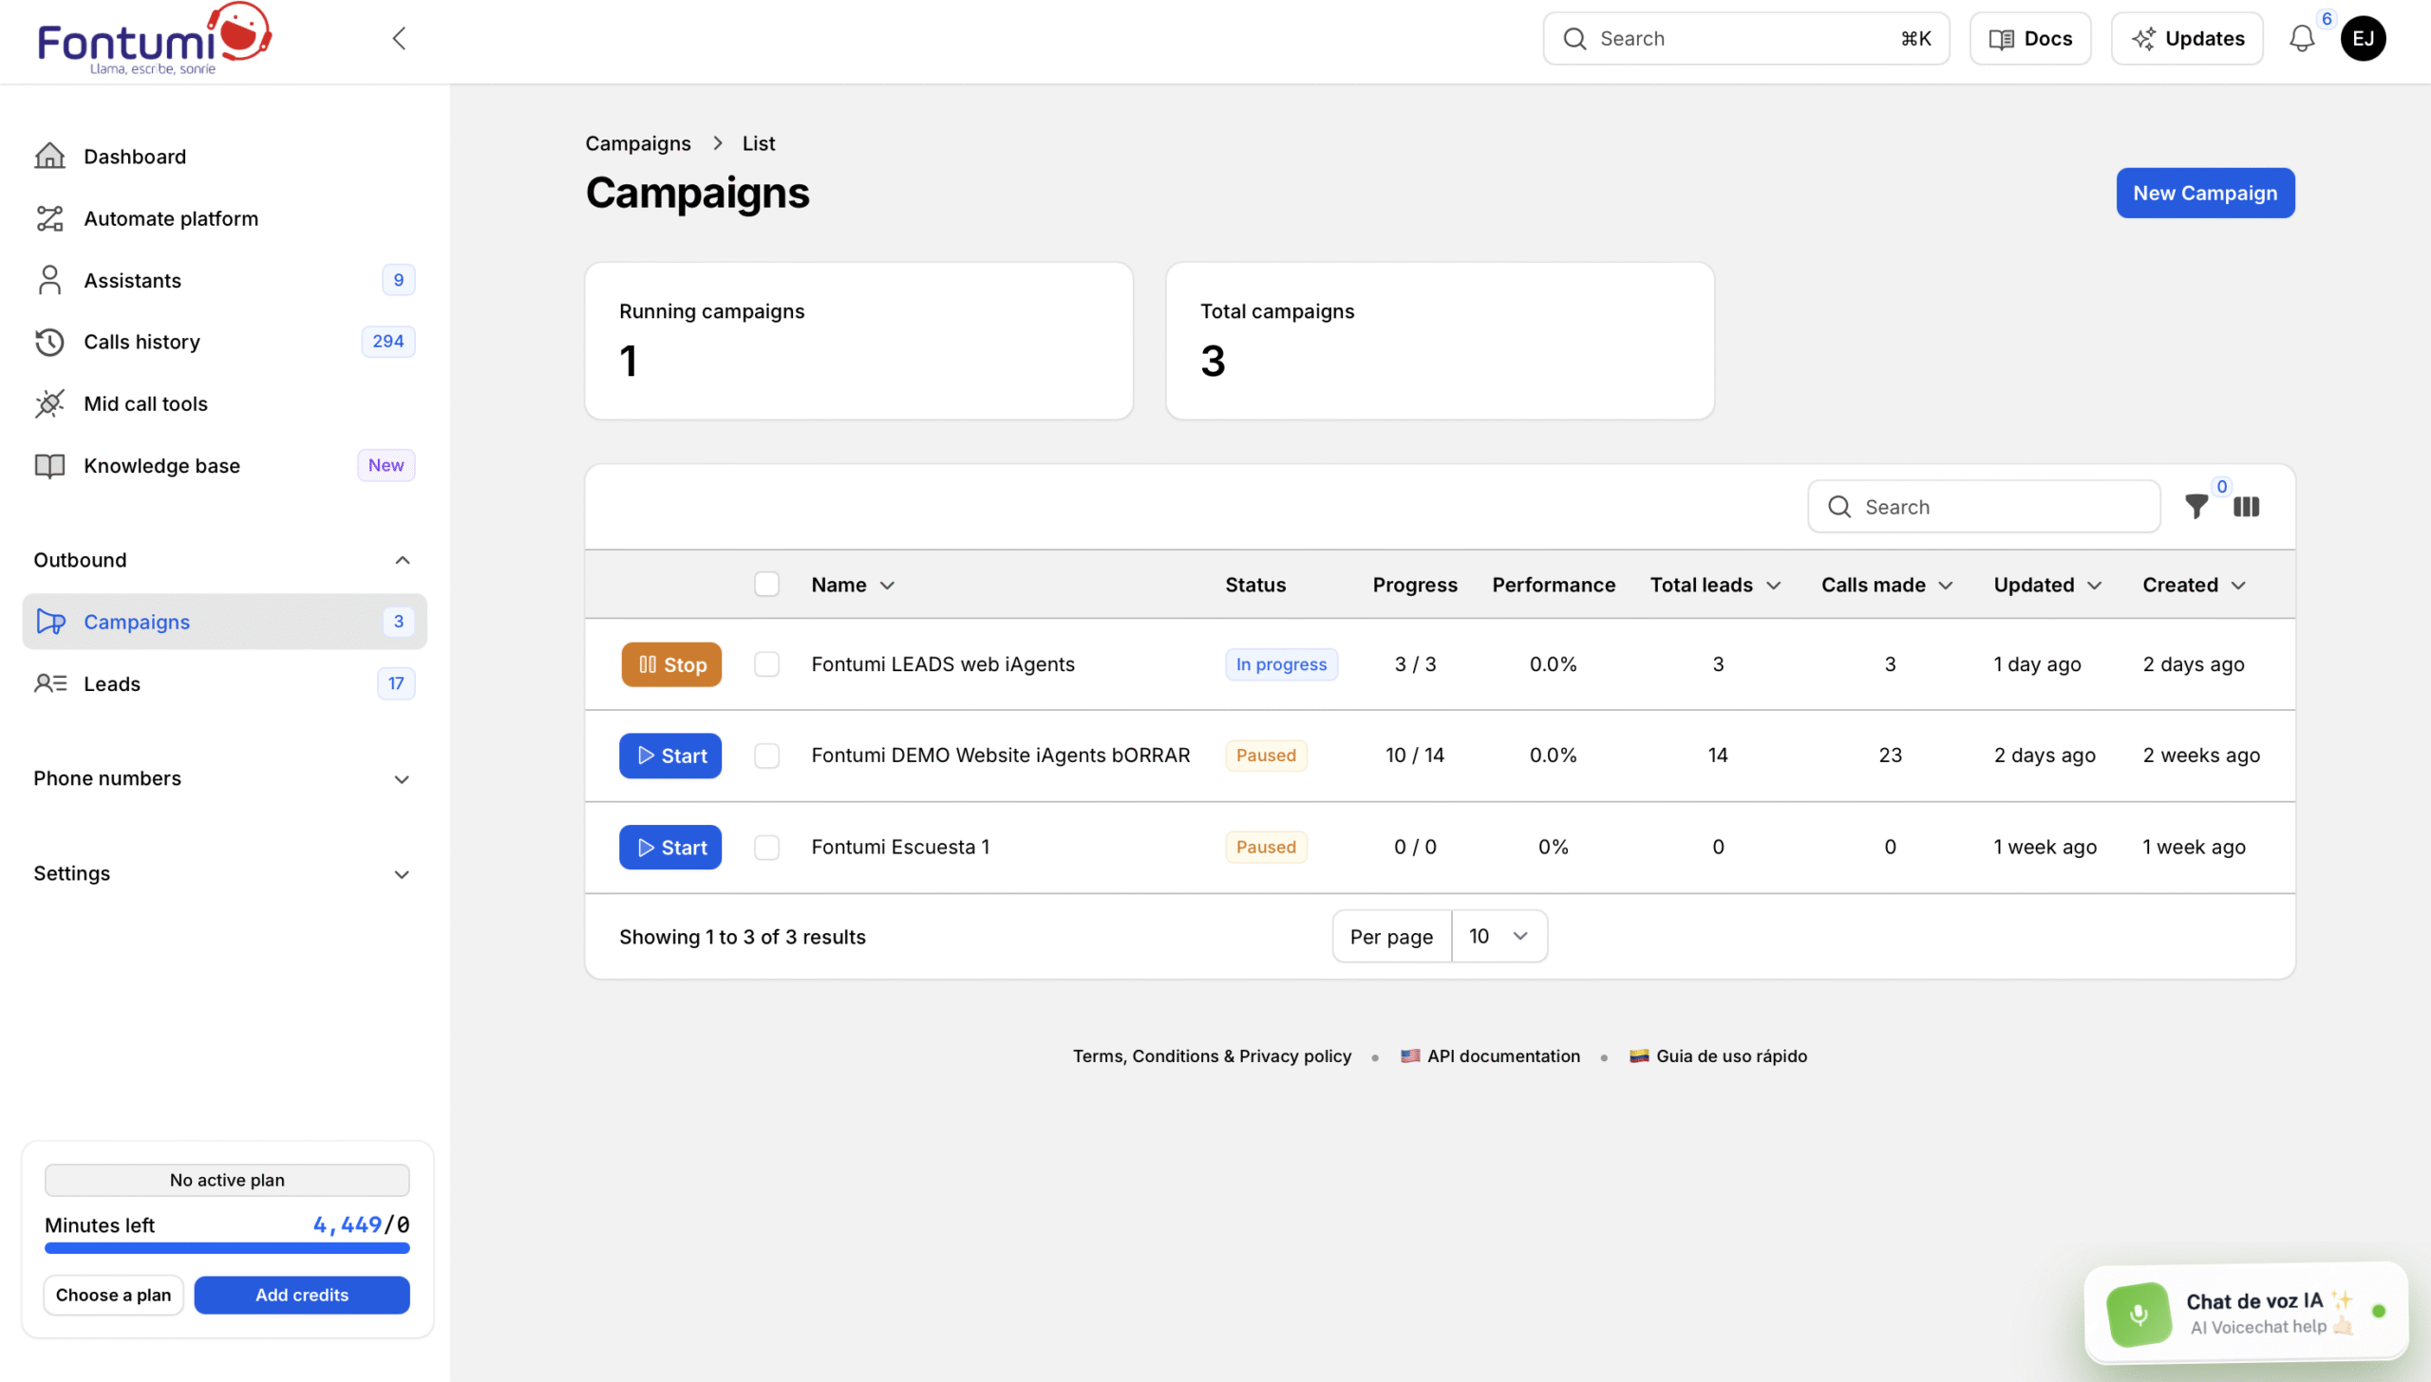Open the EJ user avatar menu
Viewport: 2431px width, 1382px height.
point(2363,39)
